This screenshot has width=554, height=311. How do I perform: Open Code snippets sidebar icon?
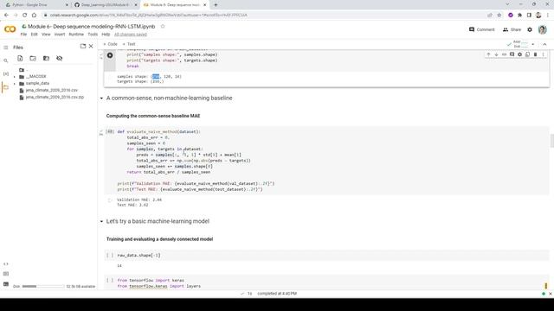click(6, 263)
